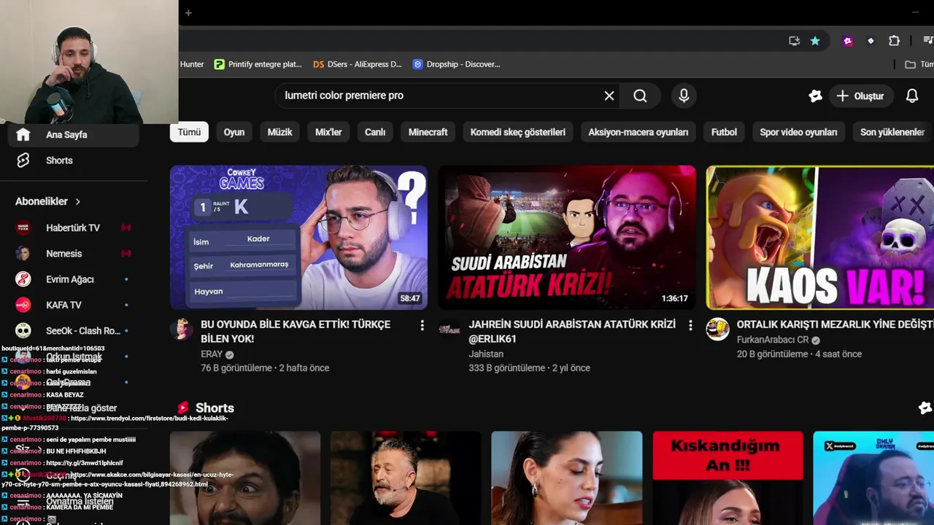Image resolution: width=934 pixels, height=525 pixels.
Task: Open Ana Sayfa home in sidebar
Action: point(73,135)
